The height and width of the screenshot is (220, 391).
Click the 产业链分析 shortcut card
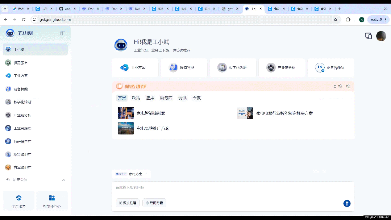pyautogui.click(x=282, y=68)
